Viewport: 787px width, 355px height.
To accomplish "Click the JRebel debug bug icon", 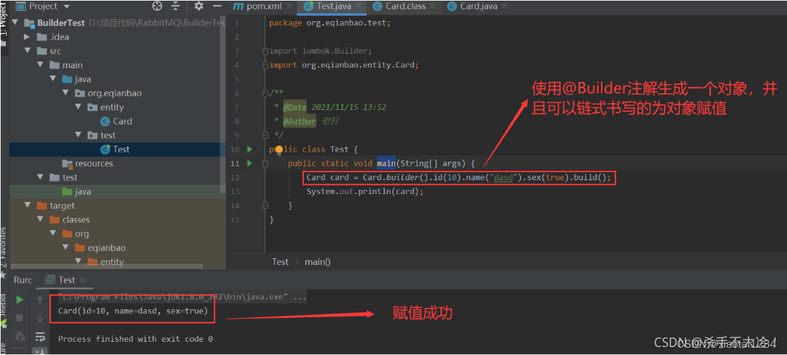I will 20,336.
